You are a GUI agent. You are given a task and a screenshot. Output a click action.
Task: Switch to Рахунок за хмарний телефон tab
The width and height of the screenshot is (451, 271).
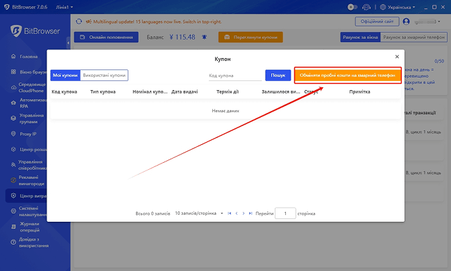coord(414,37)
